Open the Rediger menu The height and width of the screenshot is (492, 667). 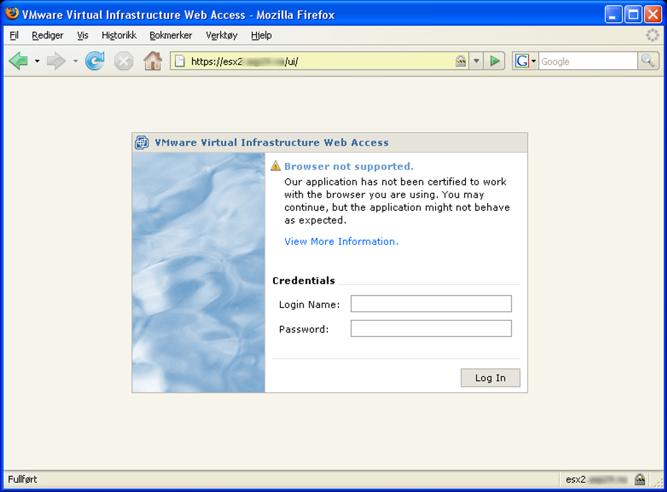pos(47,35)
